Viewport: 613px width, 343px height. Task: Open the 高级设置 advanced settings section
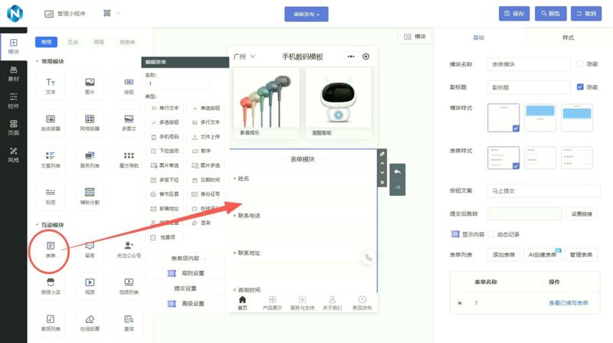coord(185,303)
